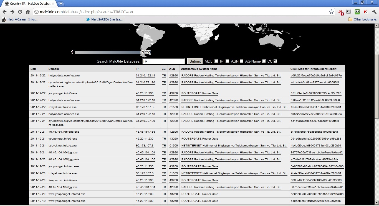Check the AS-Name search checkbox

(264, 61)
